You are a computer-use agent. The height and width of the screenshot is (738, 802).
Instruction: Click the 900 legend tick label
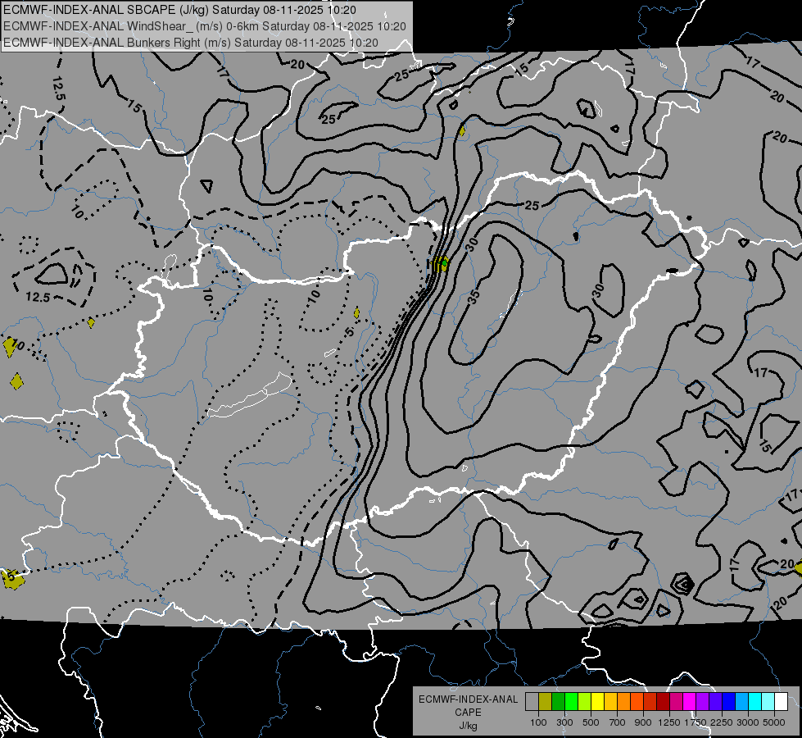(643, 722)
